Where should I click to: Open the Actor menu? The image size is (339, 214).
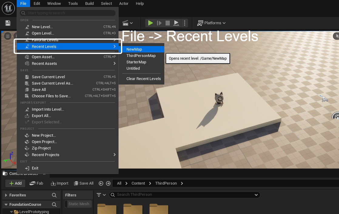click(124, 3)
